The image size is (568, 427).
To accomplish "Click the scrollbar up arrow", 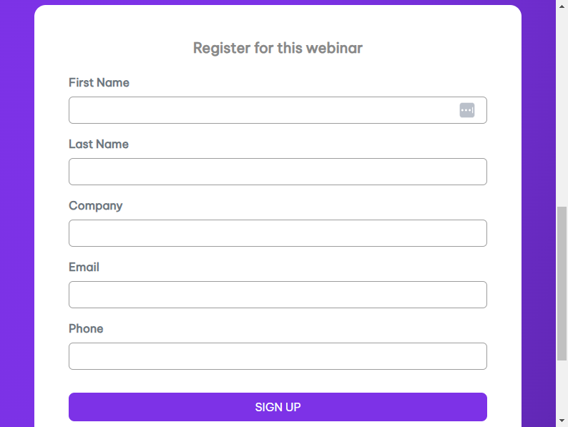I will pyautogui.click(x=562, y=6).
